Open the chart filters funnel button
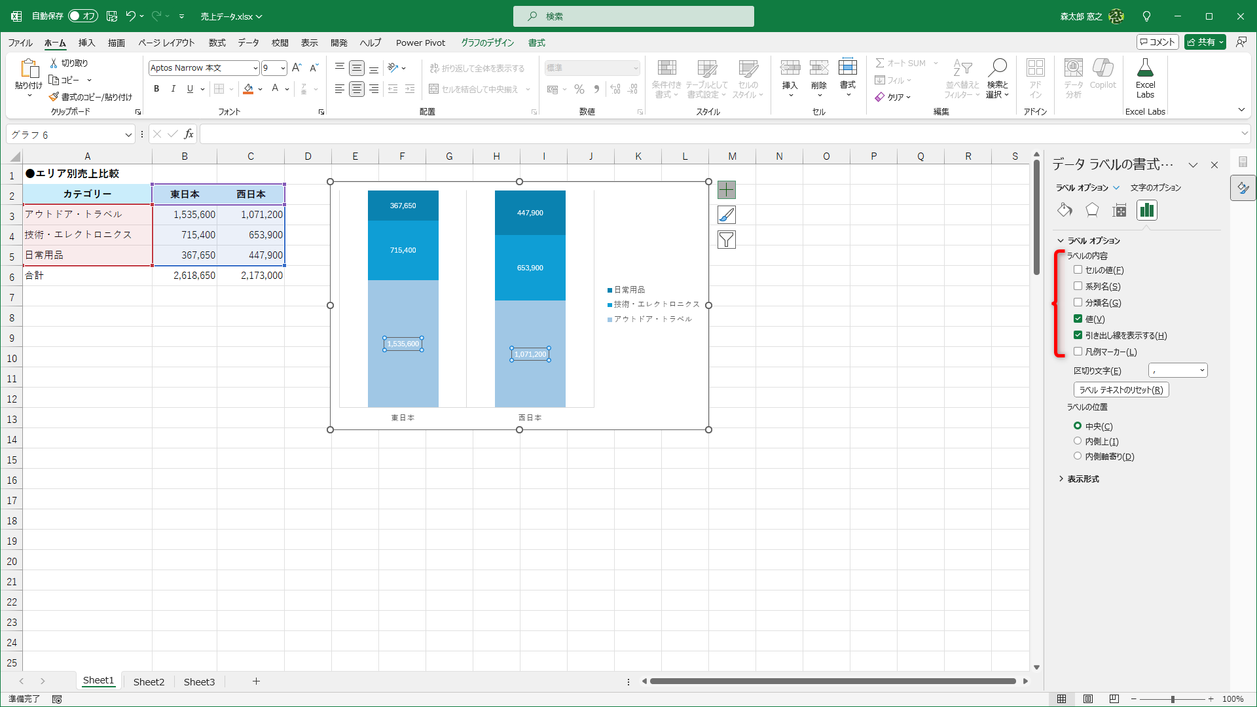 click(727, 240)
